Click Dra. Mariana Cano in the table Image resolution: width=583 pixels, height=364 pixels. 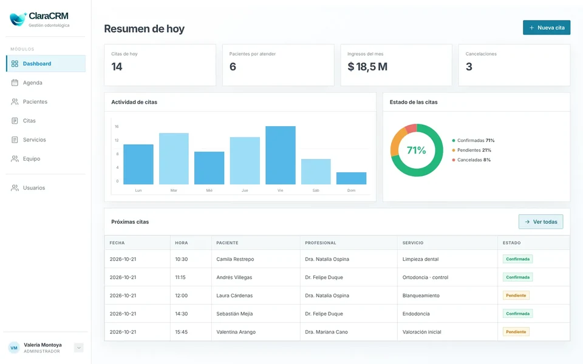point(327,332)
